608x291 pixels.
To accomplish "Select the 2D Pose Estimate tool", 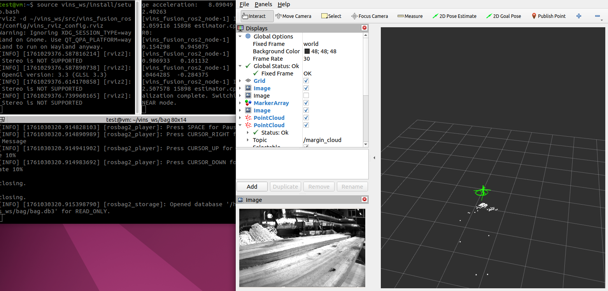I will (454, 16).
